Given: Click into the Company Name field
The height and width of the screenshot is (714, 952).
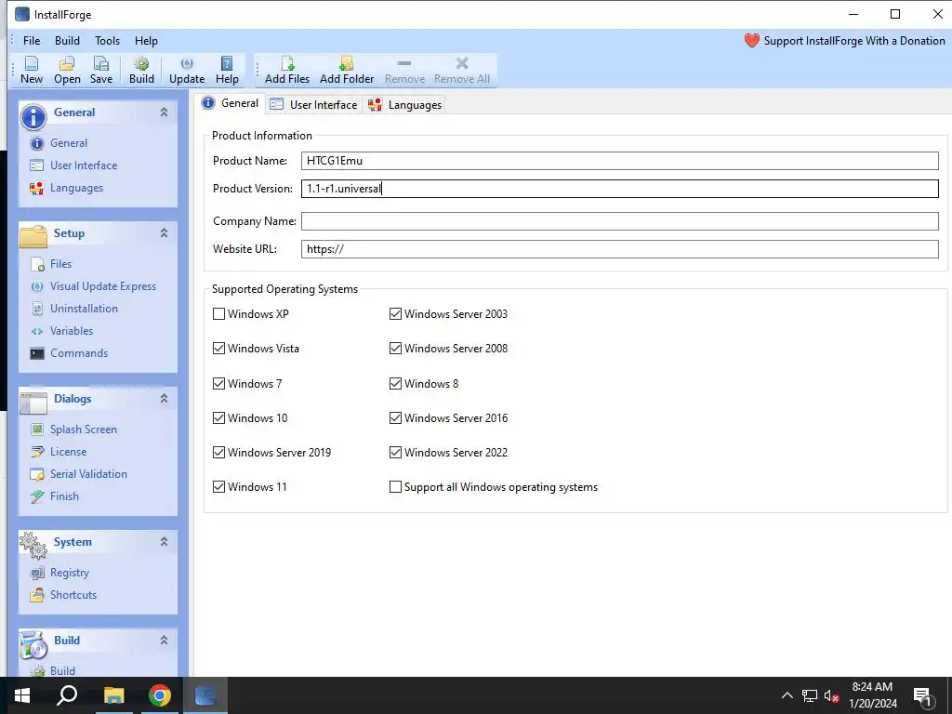Looking at the screenshot, I should click(x=620, y=221).
